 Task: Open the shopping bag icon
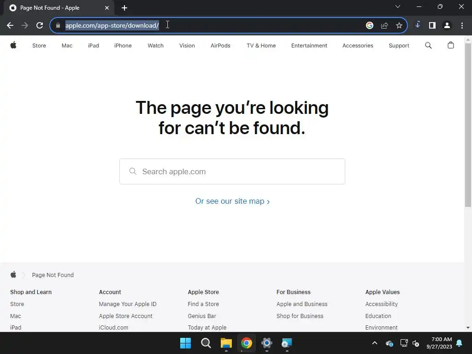coord(451,45)
